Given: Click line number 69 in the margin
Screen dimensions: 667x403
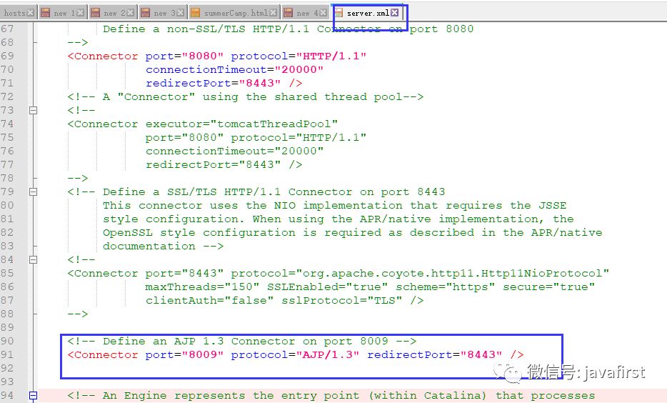Looking at the screenshot, I should coord(7,56).
